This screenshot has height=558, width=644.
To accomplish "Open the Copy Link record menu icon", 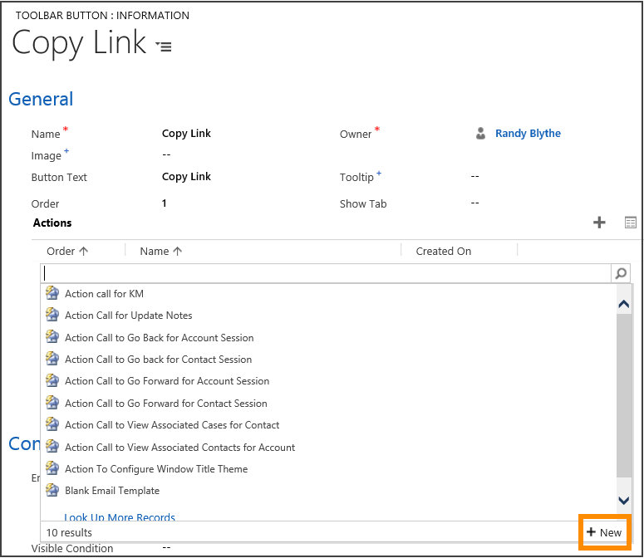I will click(164, 46).
